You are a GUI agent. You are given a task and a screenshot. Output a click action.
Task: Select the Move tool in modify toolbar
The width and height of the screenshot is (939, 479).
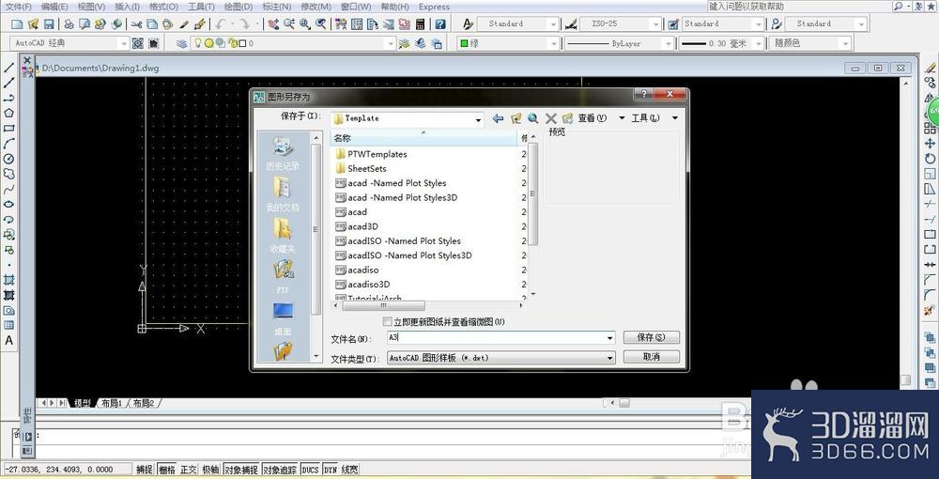coord(930,143)
